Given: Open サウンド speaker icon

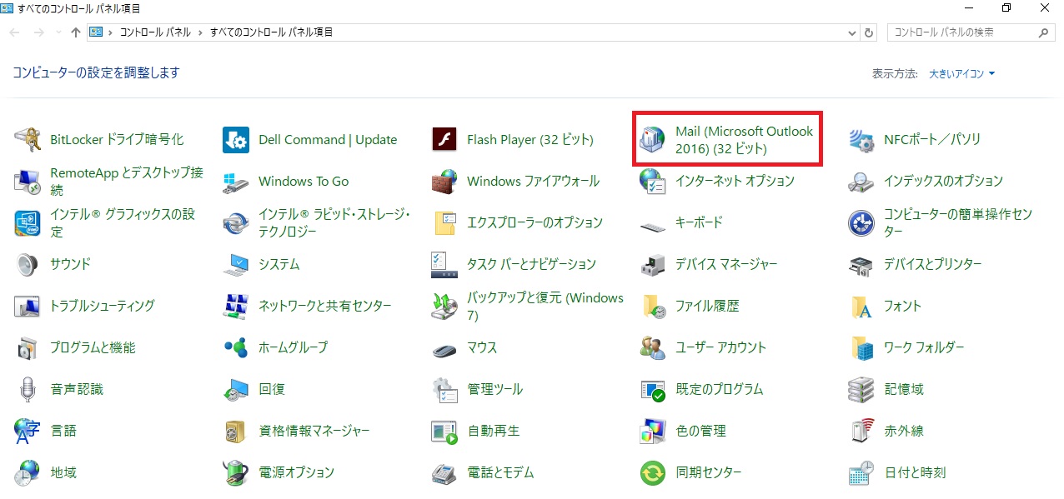Looking at the screenshot, I should (28, 265).
